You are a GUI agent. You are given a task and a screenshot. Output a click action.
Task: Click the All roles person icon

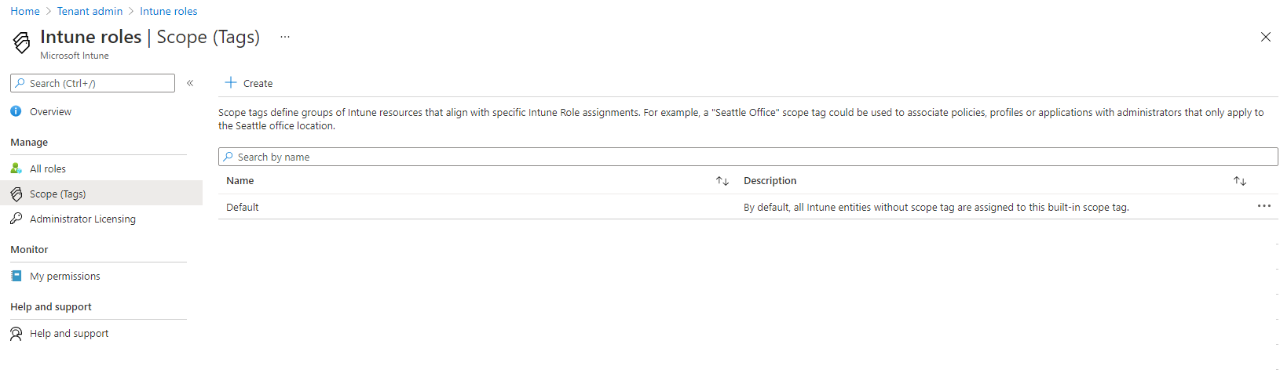tap(16, 168)
